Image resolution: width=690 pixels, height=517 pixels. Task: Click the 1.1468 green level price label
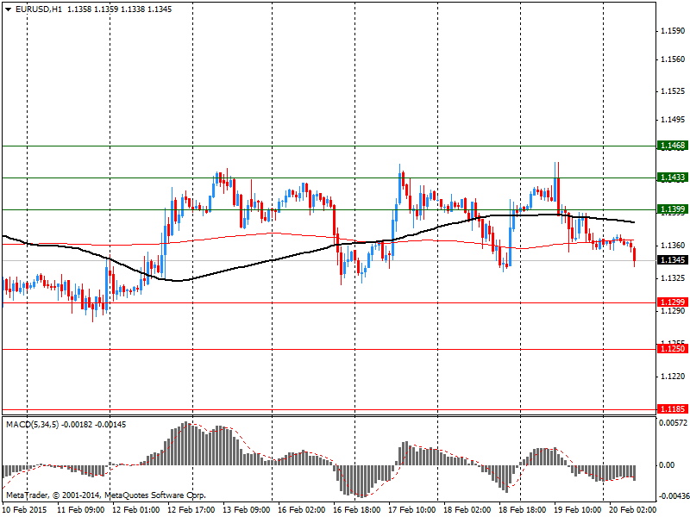coord(673,146)
